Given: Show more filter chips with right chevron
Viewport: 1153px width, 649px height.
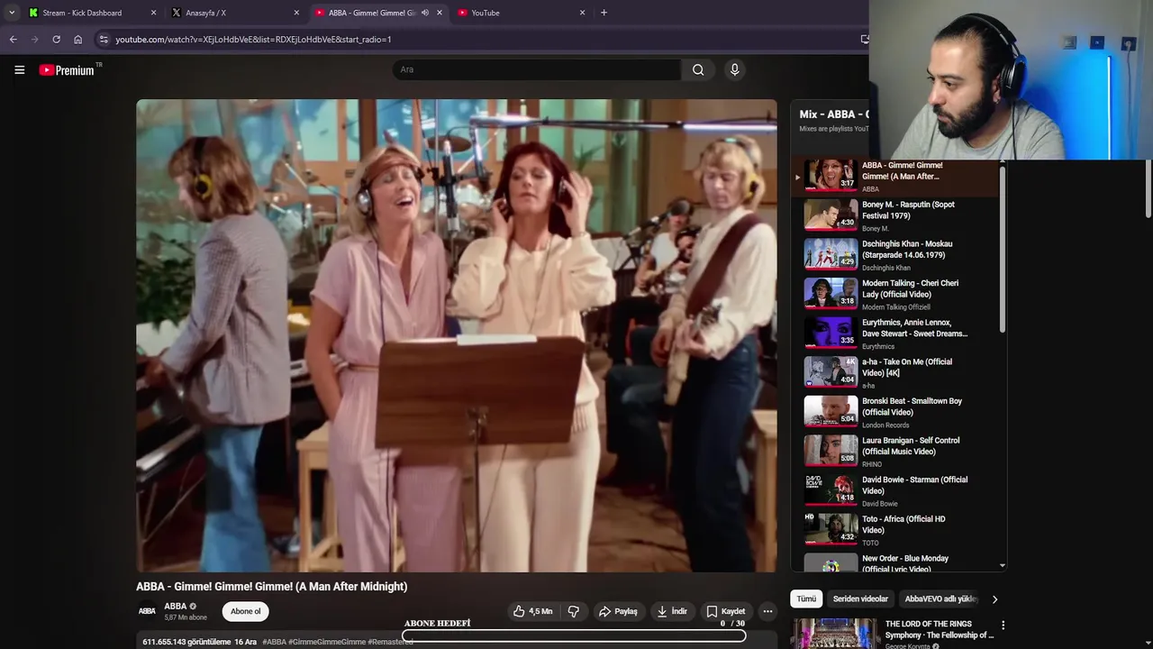Looking at the screenshot, I should (x=994, y=599).
